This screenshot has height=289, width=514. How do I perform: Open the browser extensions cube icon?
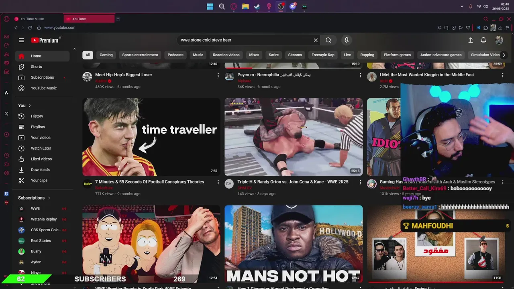(485, 28)
